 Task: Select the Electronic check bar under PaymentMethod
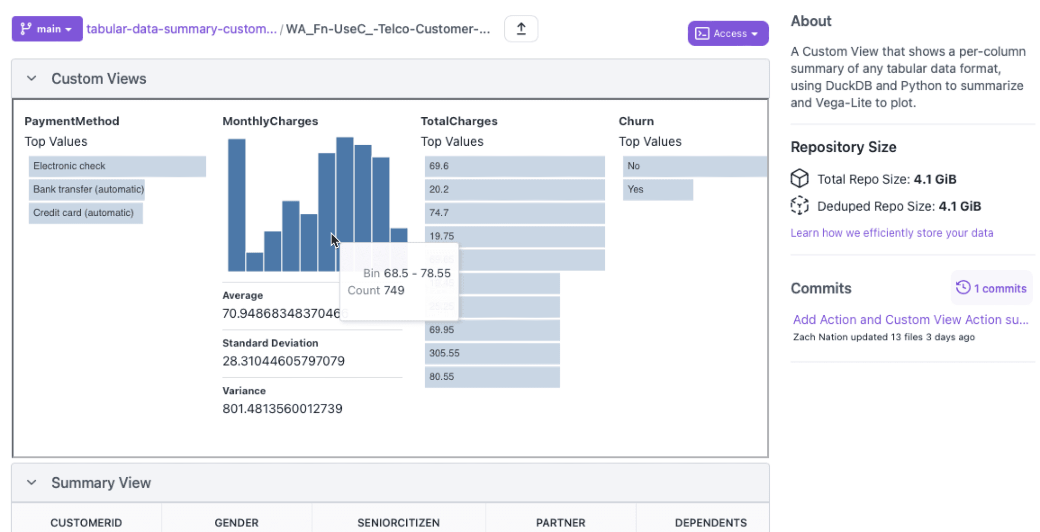117,166
